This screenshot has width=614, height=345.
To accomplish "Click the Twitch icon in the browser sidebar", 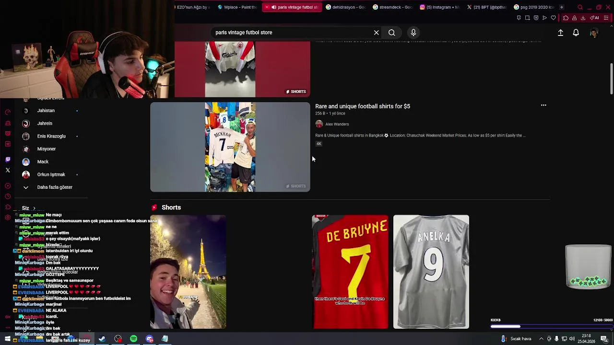I will click(x=8, y=159).
